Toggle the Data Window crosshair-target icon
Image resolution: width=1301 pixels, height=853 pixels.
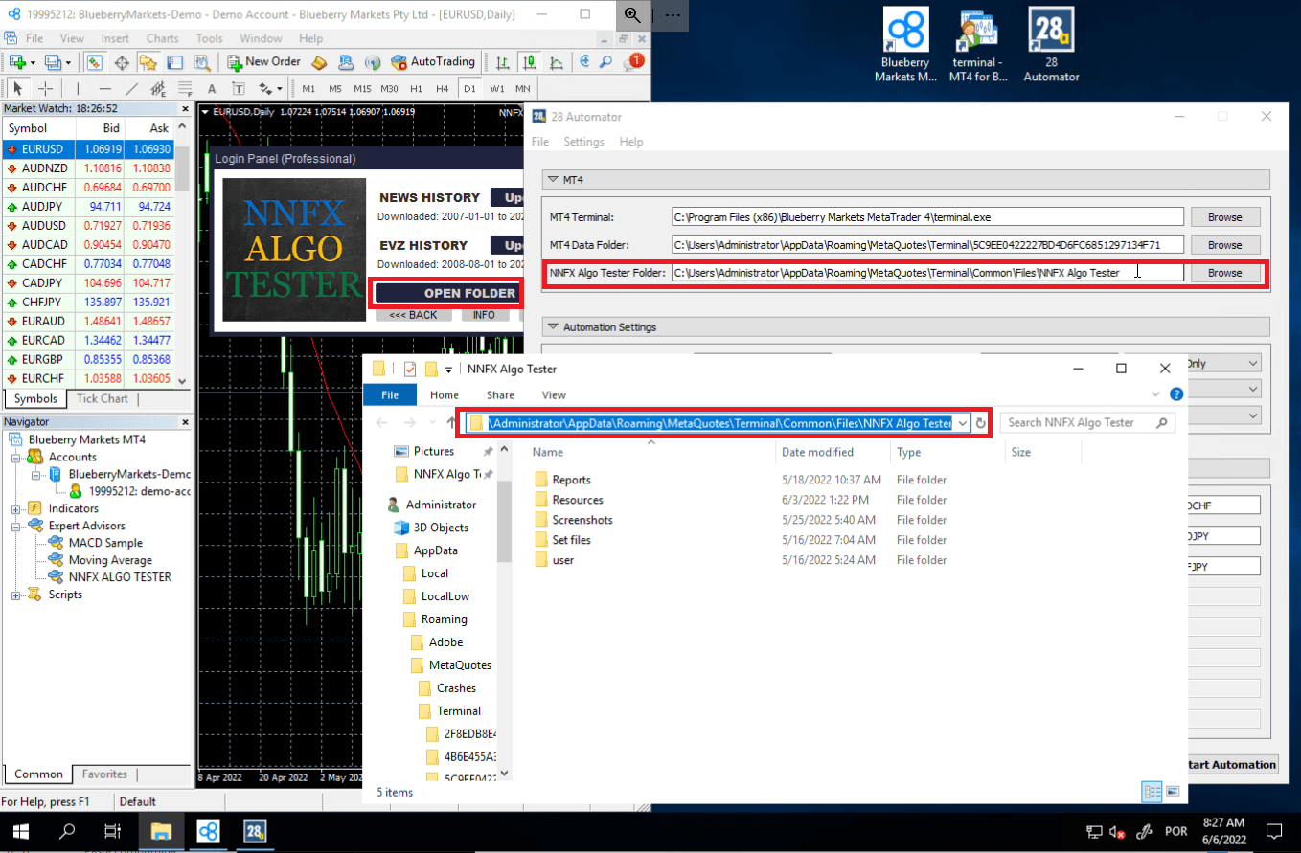point(122,62)
